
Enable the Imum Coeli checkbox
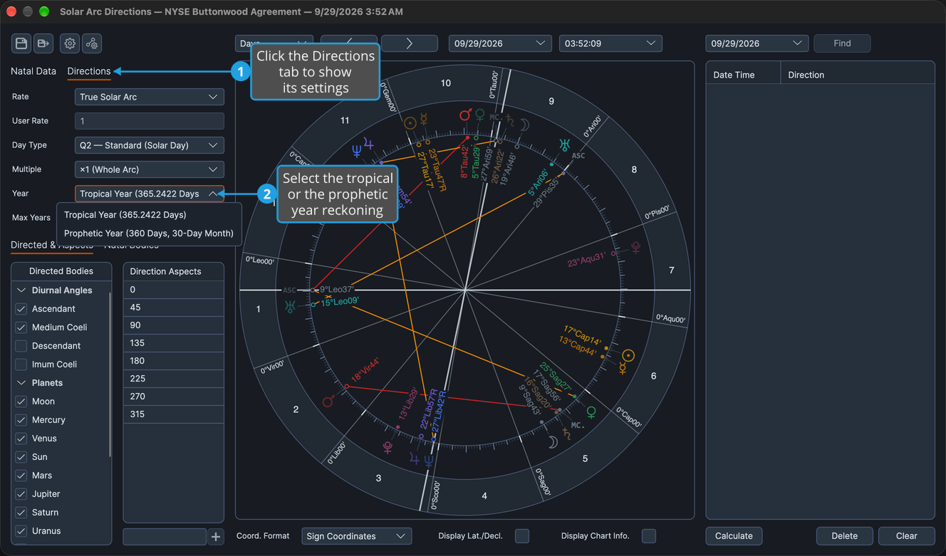coord(21,364)
